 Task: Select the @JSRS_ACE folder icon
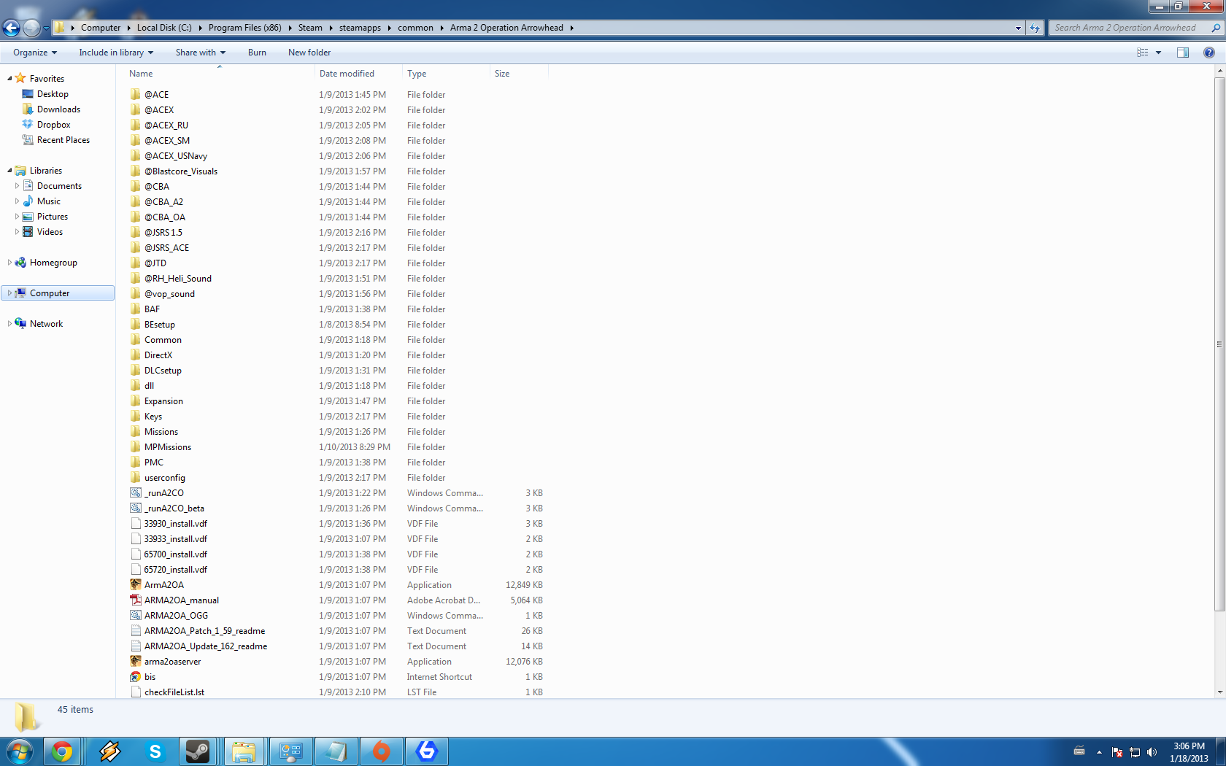click(136, 247)
